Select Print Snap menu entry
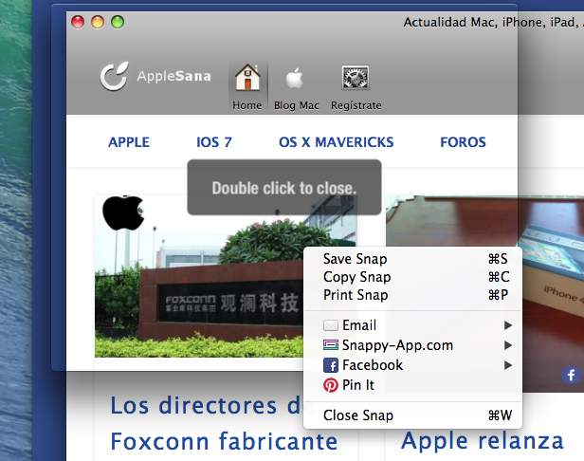584x461 pixels. click(412, 295)
